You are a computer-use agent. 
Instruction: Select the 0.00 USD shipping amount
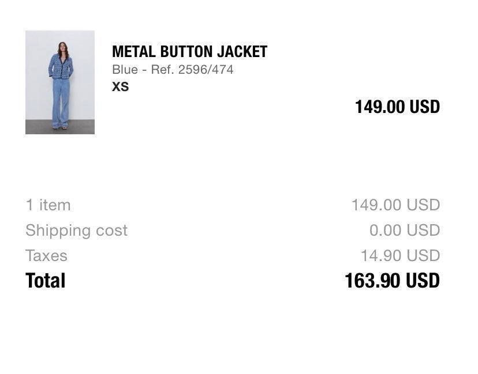coord(405,230)
